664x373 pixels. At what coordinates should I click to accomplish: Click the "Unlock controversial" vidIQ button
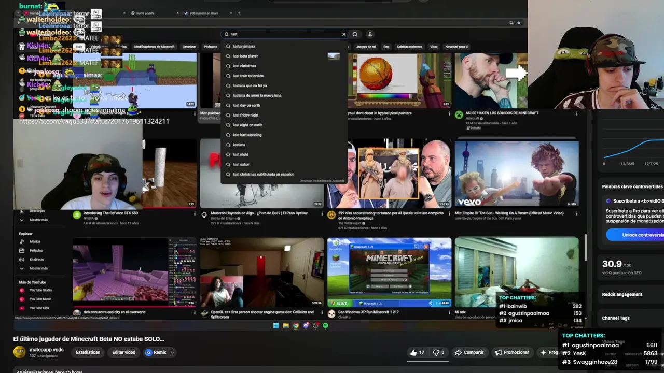[x=636, y=235]
